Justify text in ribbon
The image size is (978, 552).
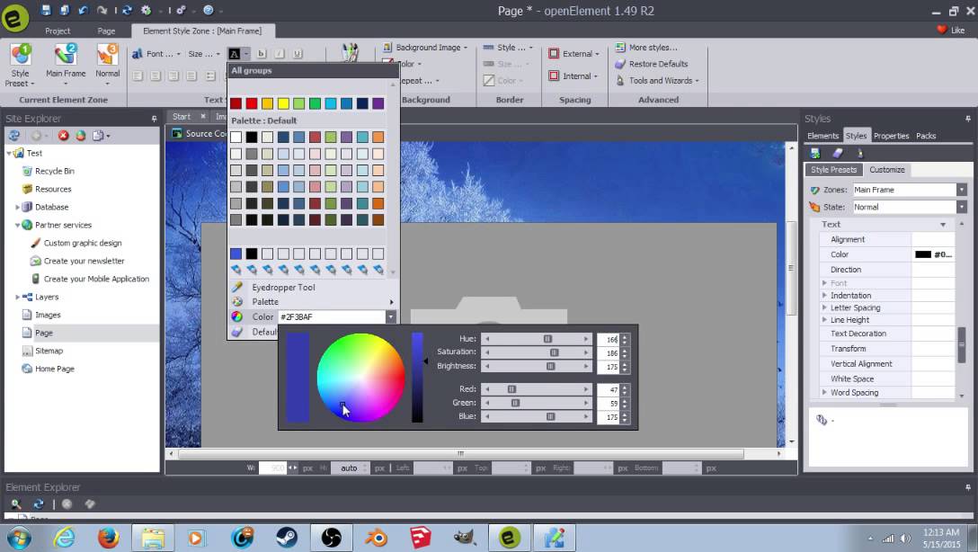point(192,76)
